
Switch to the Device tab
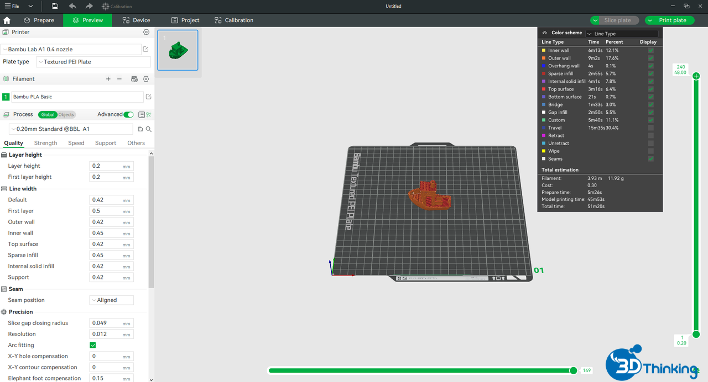(x=136, y=20)
